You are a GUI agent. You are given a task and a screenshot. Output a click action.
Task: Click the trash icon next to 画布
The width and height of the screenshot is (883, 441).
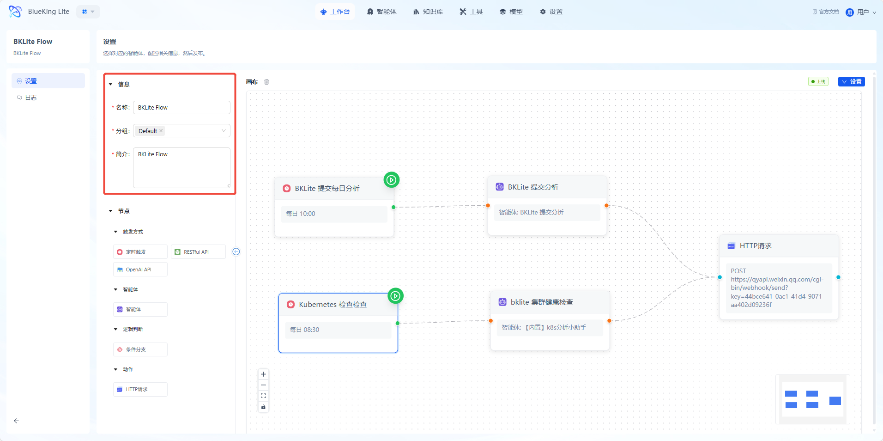266,82
